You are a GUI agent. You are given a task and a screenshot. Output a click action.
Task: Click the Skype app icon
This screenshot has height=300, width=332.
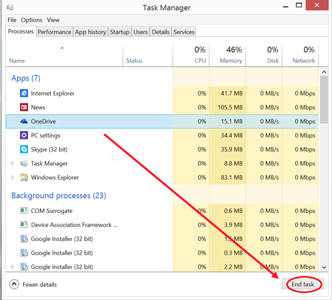pos(24,149)
